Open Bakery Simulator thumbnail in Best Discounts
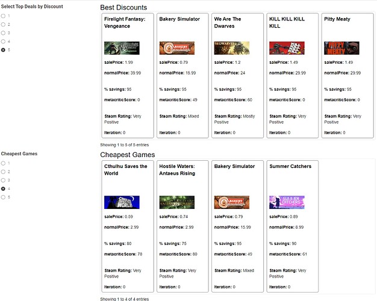The height and width of the screenshot is (301, 377). [x=177, y=48]
